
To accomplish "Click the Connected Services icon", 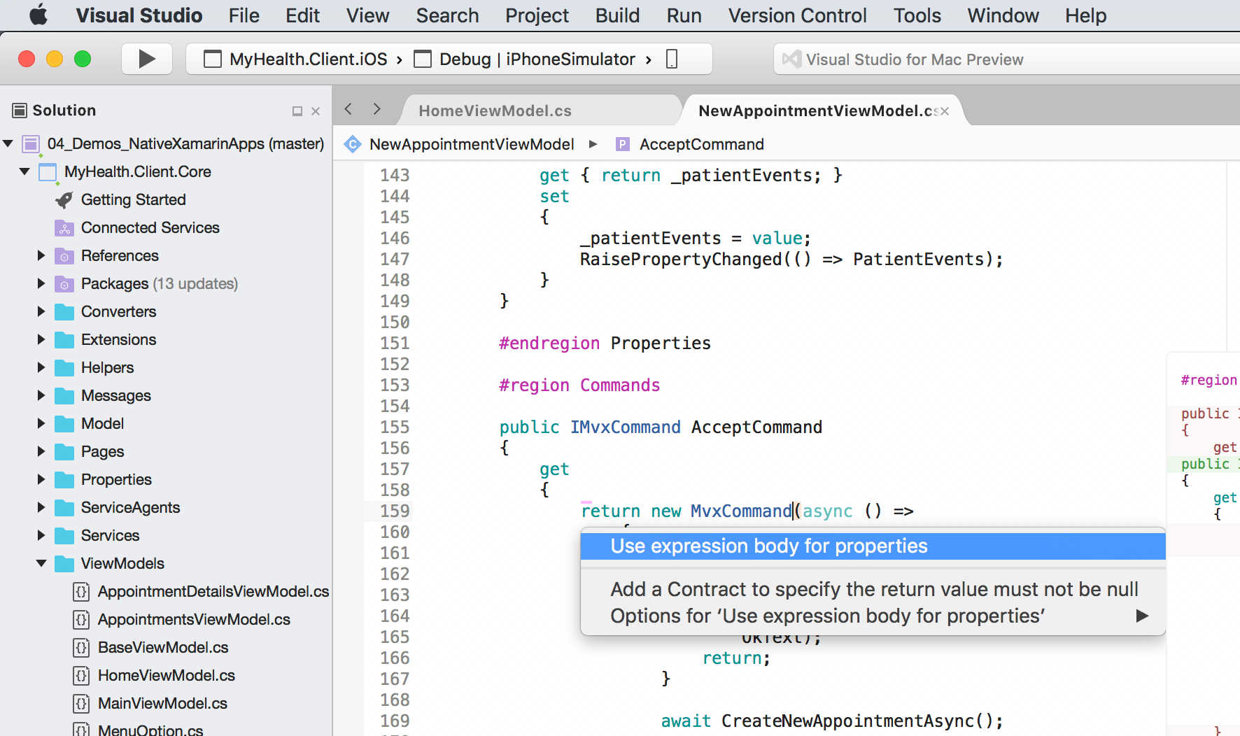I will pos(64,228).
